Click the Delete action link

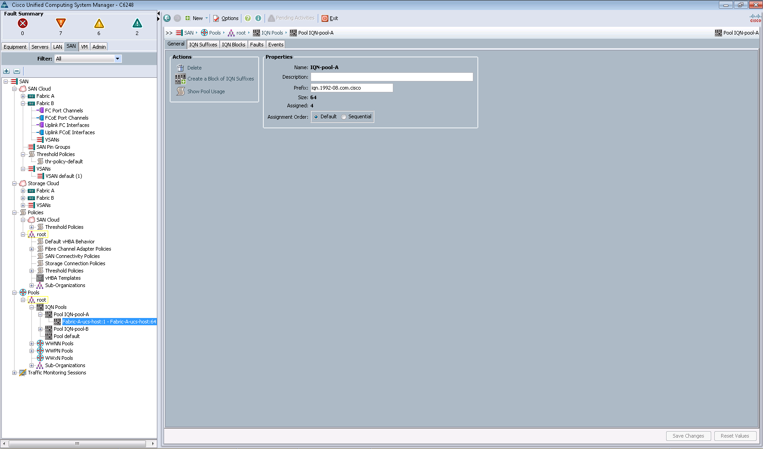(x=195, y=68)
